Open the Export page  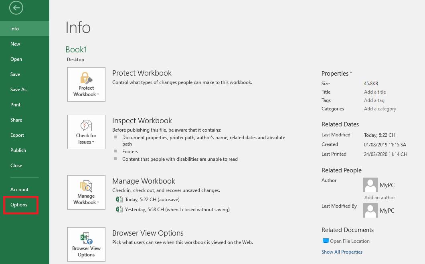tap(17, 135)
